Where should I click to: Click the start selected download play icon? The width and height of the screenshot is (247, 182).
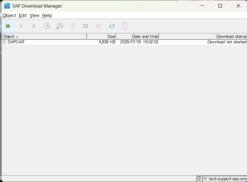[21, 26]
